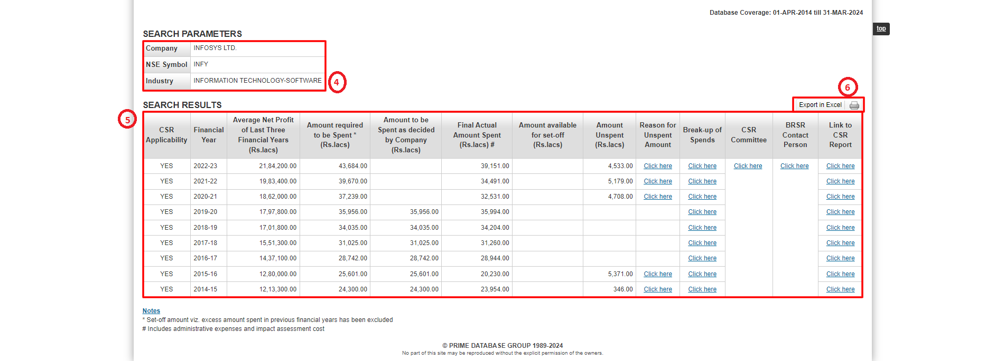Click the CSR Applicability column header
Screen dimensions: 1005x361
coord(166,135)
